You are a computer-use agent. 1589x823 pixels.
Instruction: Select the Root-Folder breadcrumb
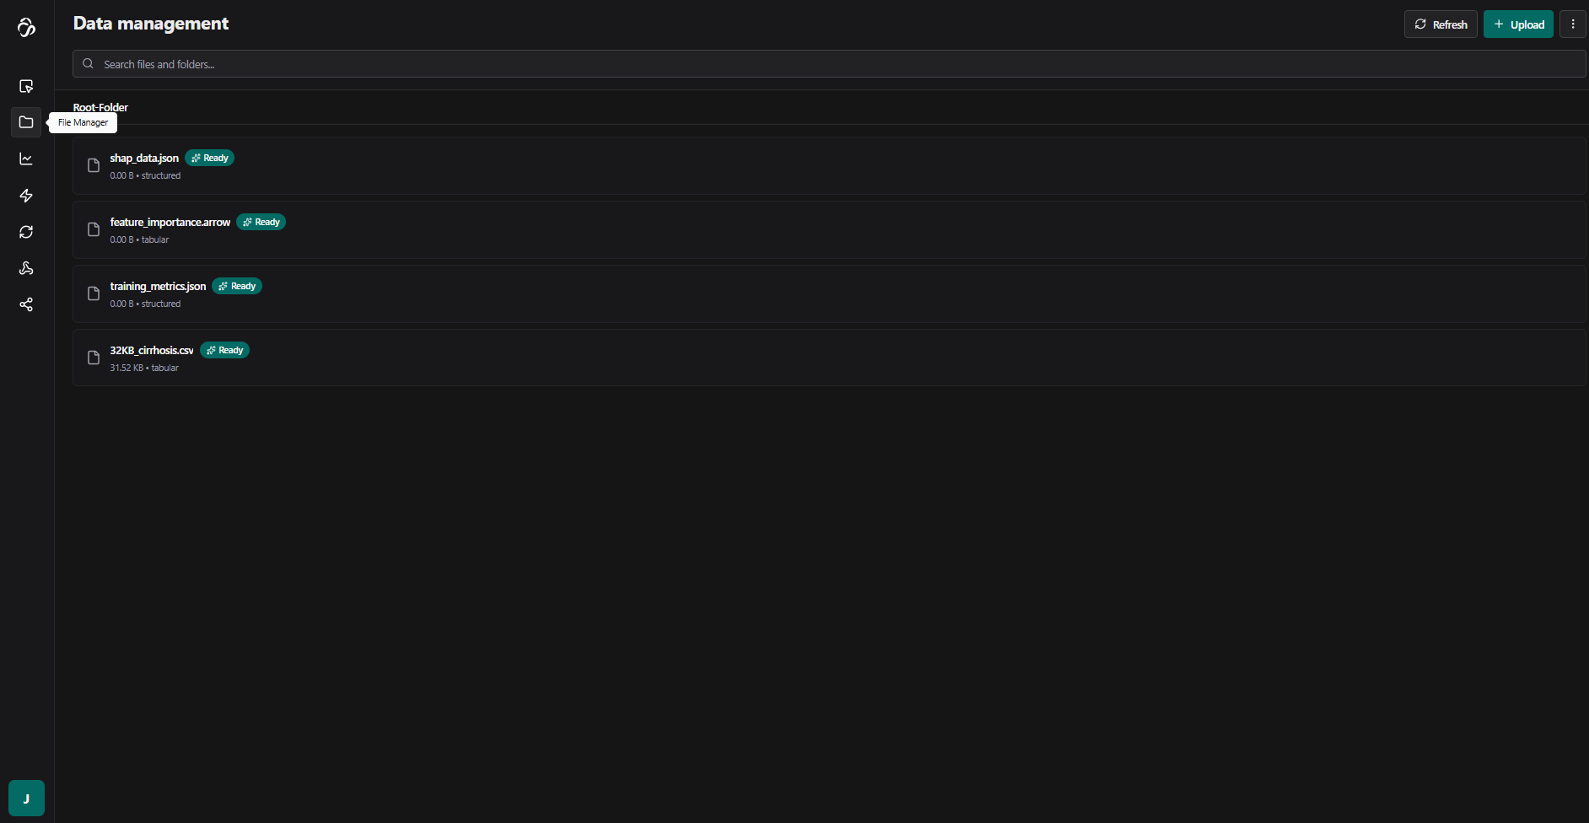(100, 107)
